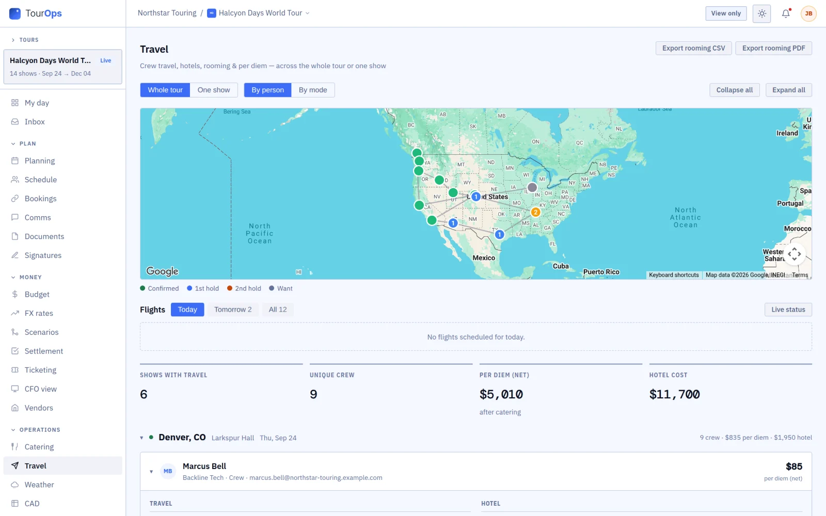Open the Catering utensils icon
Image resolution: width=826 pixels, height=516 pixels.
tap(15, 447)
